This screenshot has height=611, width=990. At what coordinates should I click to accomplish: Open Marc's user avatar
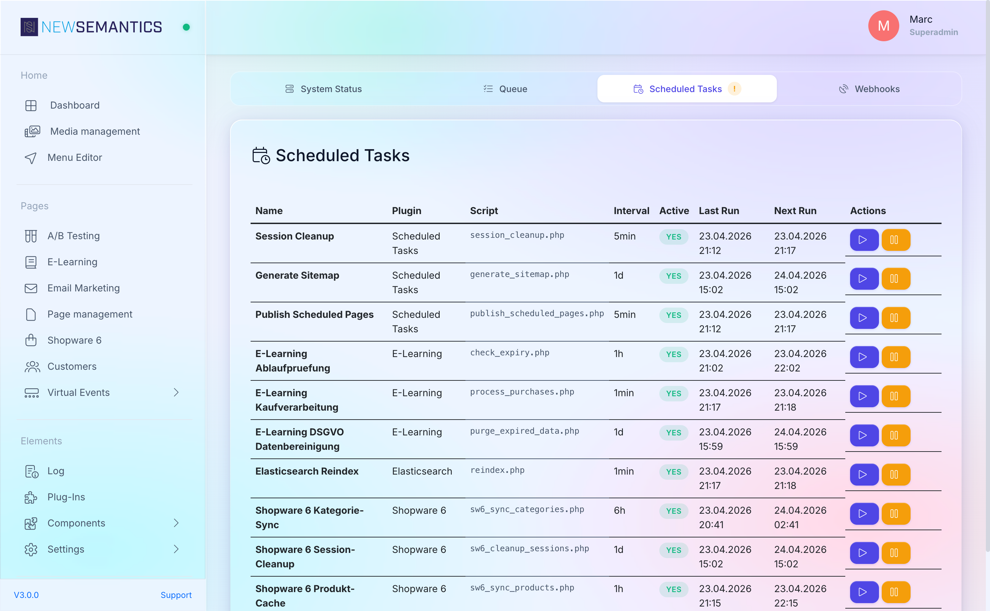[x=884, y=26]
